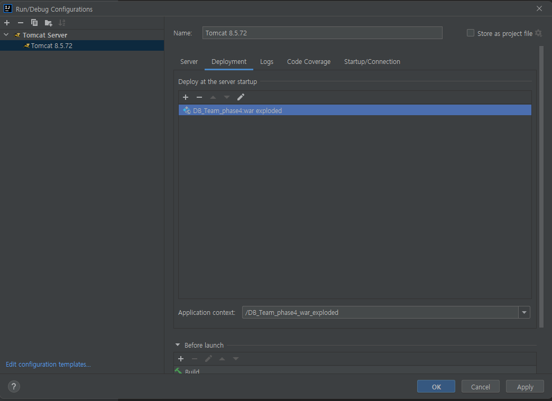This screenshot has height=401, width=552.
Task: Open the Logs tab
Action: coord(266,62)
